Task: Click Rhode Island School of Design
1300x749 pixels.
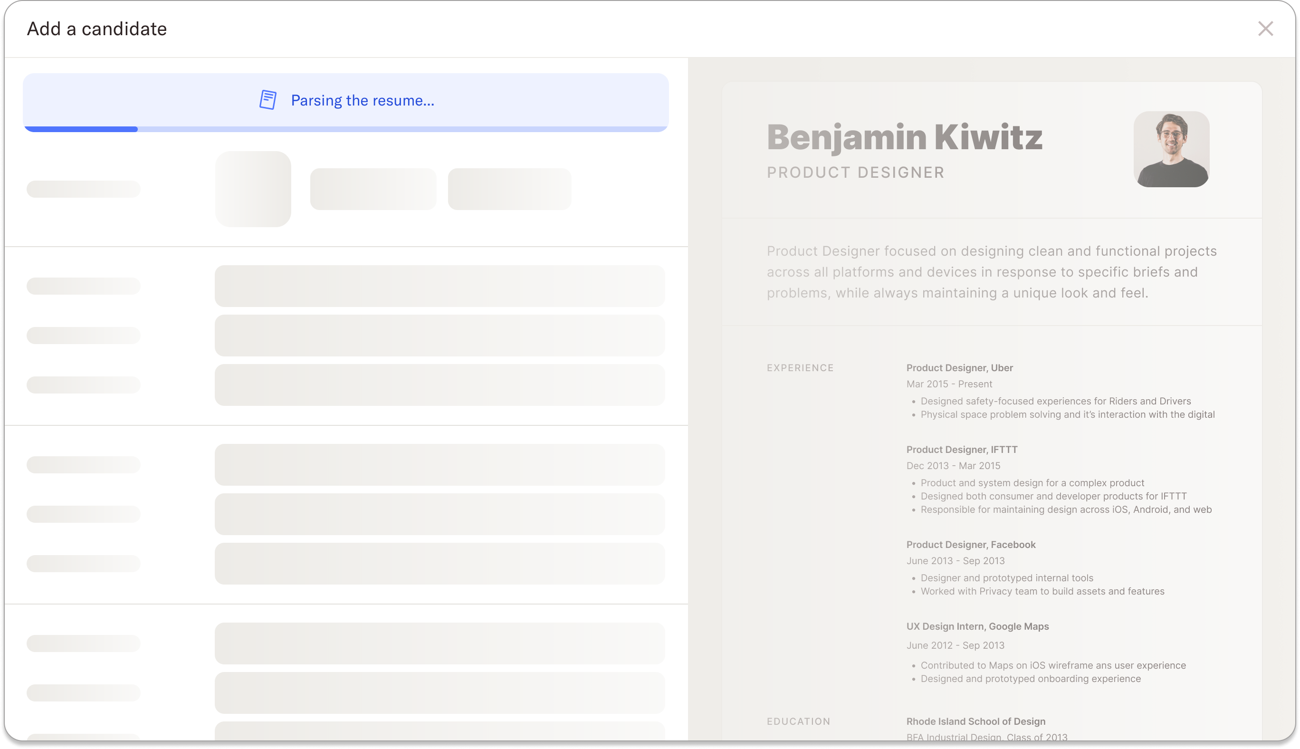Action: click(975, 721)
